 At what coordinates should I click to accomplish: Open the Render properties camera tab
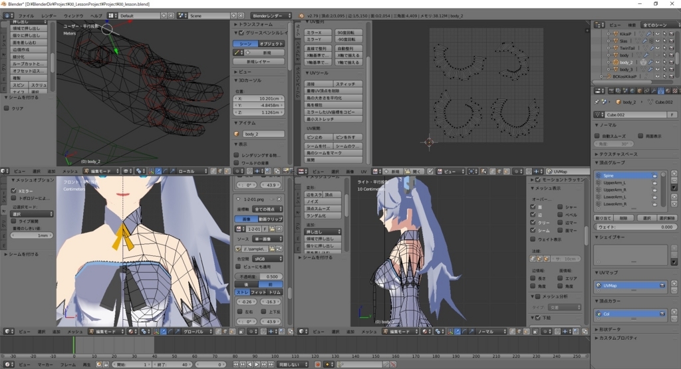click(611, 90)
